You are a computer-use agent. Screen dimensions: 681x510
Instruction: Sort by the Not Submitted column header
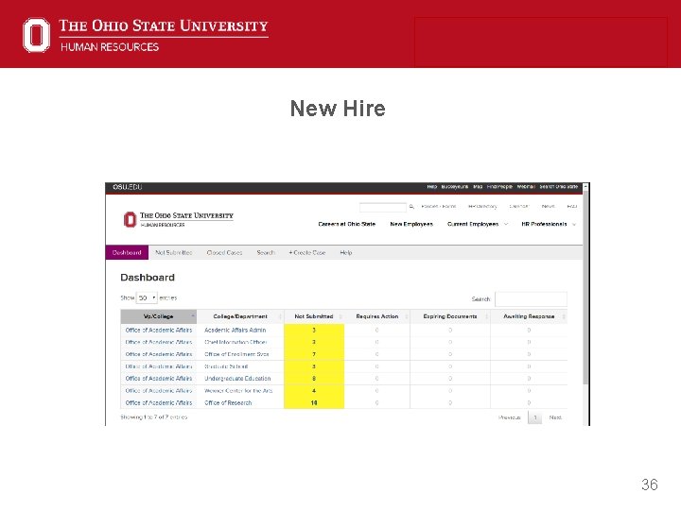[x=314, y=316]
